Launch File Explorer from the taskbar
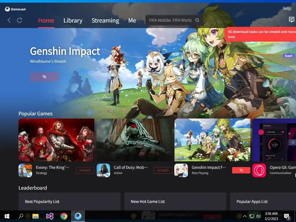Viewport: 296px width, 222px height. tap(35, 216)
